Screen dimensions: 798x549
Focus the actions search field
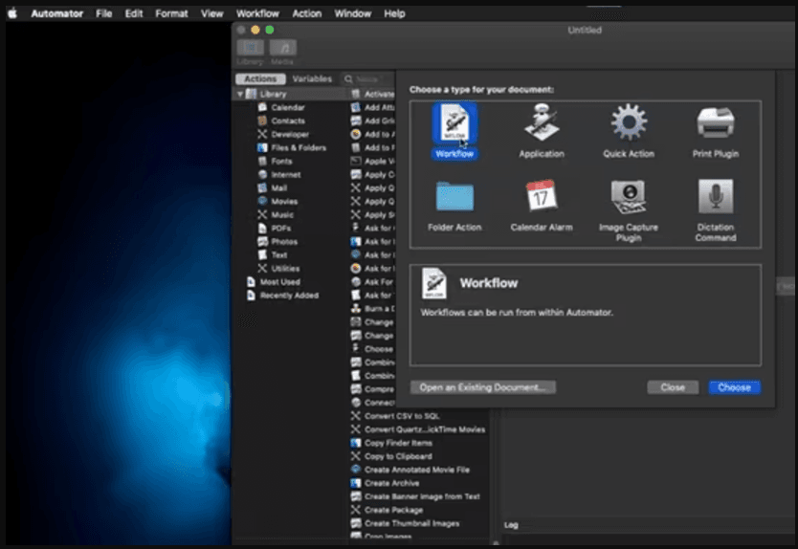(x=368, y=78)
